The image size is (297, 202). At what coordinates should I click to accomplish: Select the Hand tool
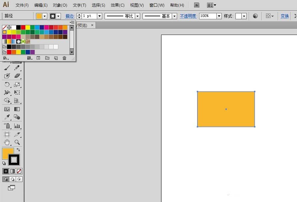coord(7,142)
